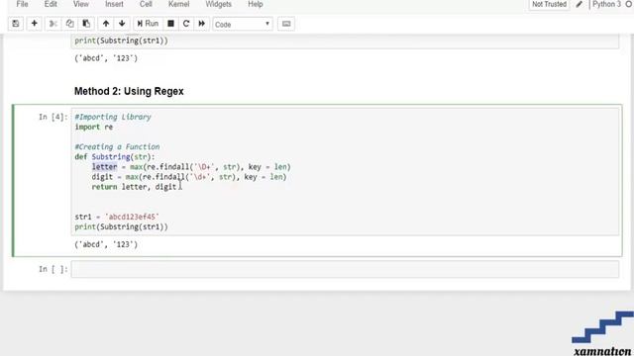Click the 'def Substring(str):' line
The image size is (634, 356).
[115, 156]
